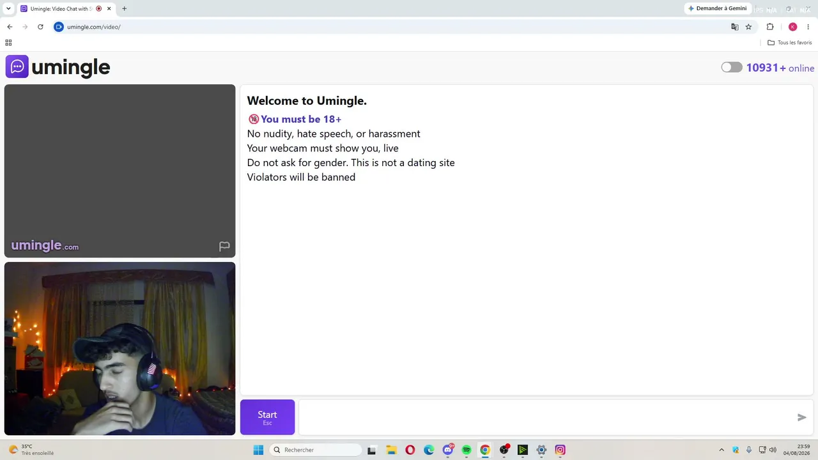
Task: Click the '10931+ online' counter
Action: [780, 68]
